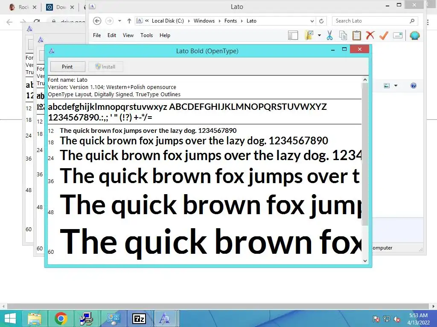Image resolution: width=437 pixels, height=327 pixels.
Task: Open Google Chrome from the taskbar
Action: pos(61,318)
